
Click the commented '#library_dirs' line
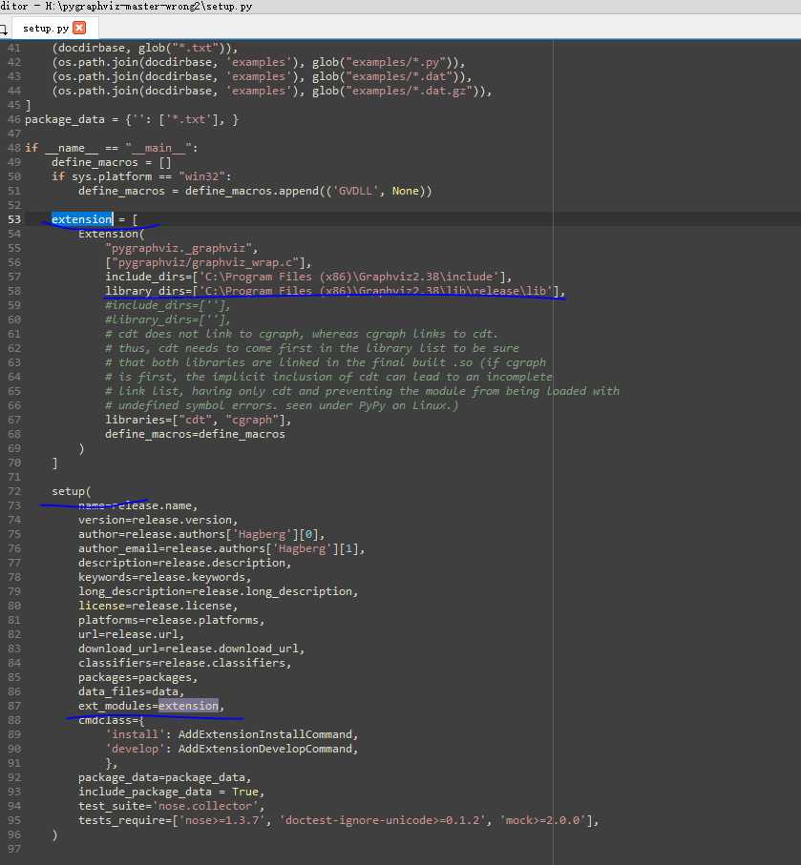pos(167,319)
